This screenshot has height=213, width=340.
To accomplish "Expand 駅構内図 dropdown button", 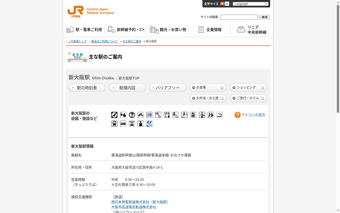I will click(127, 88).
